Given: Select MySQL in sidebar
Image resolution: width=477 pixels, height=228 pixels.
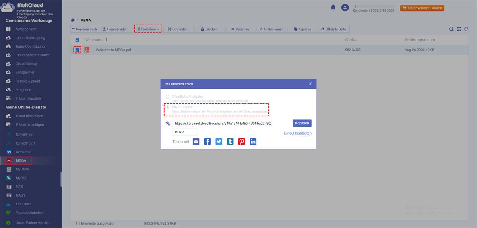Looking at the screenshot, I should (x=21, y=178).
